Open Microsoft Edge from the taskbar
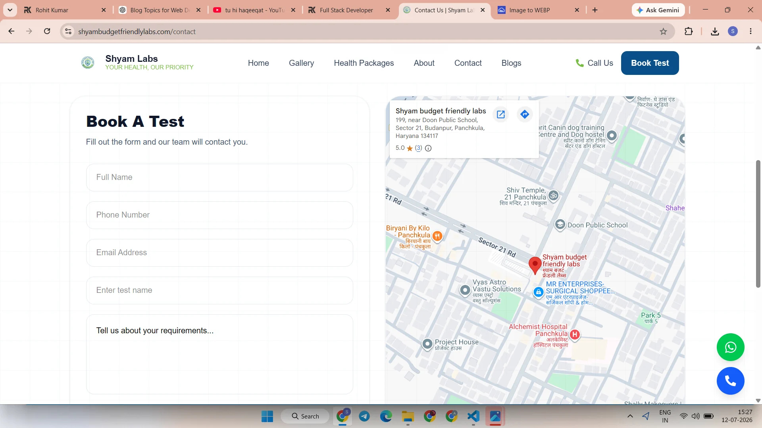Screen dimensions: 762x428 pyautogui.click(x=386, y=416)
